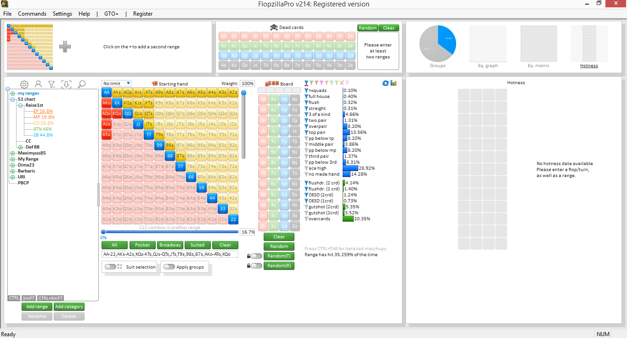The height and width of the screenshot is (338, 627).
Task: Open the magnifier search icon above range tree
Action: coord(82,84)
